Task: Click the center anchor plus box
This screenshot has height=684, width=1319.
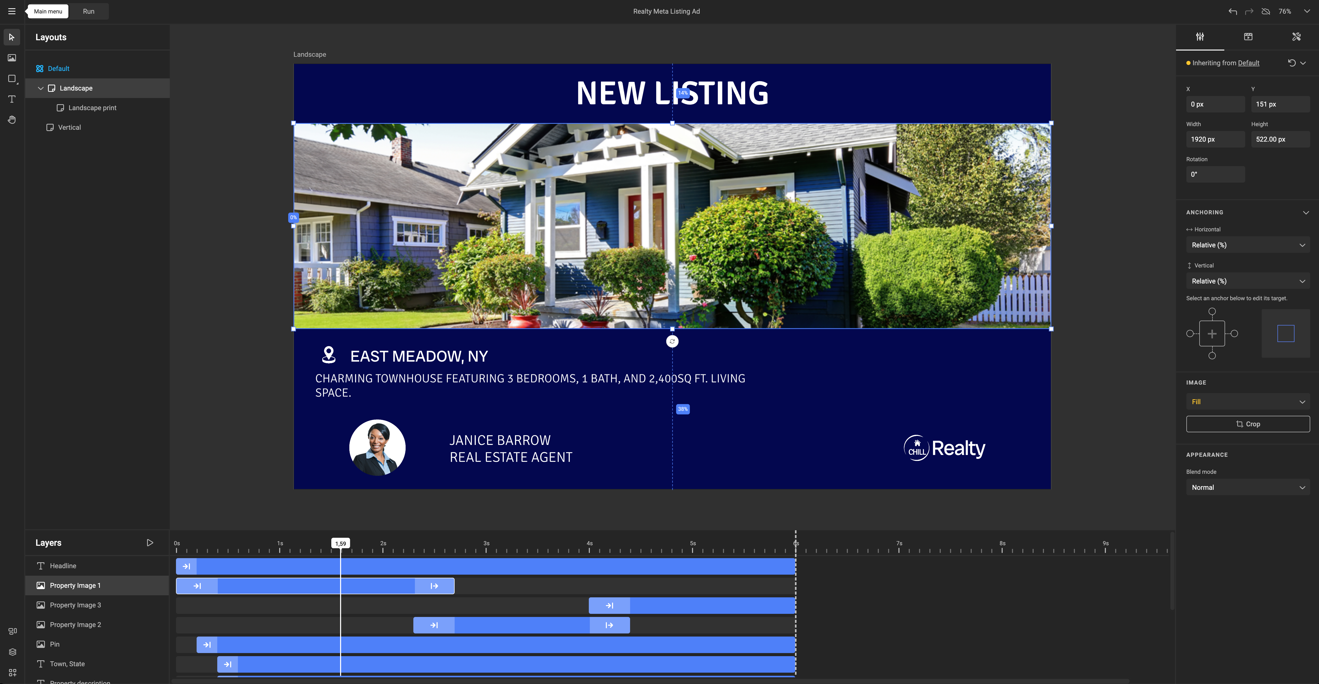Action: pos(1212,334)
